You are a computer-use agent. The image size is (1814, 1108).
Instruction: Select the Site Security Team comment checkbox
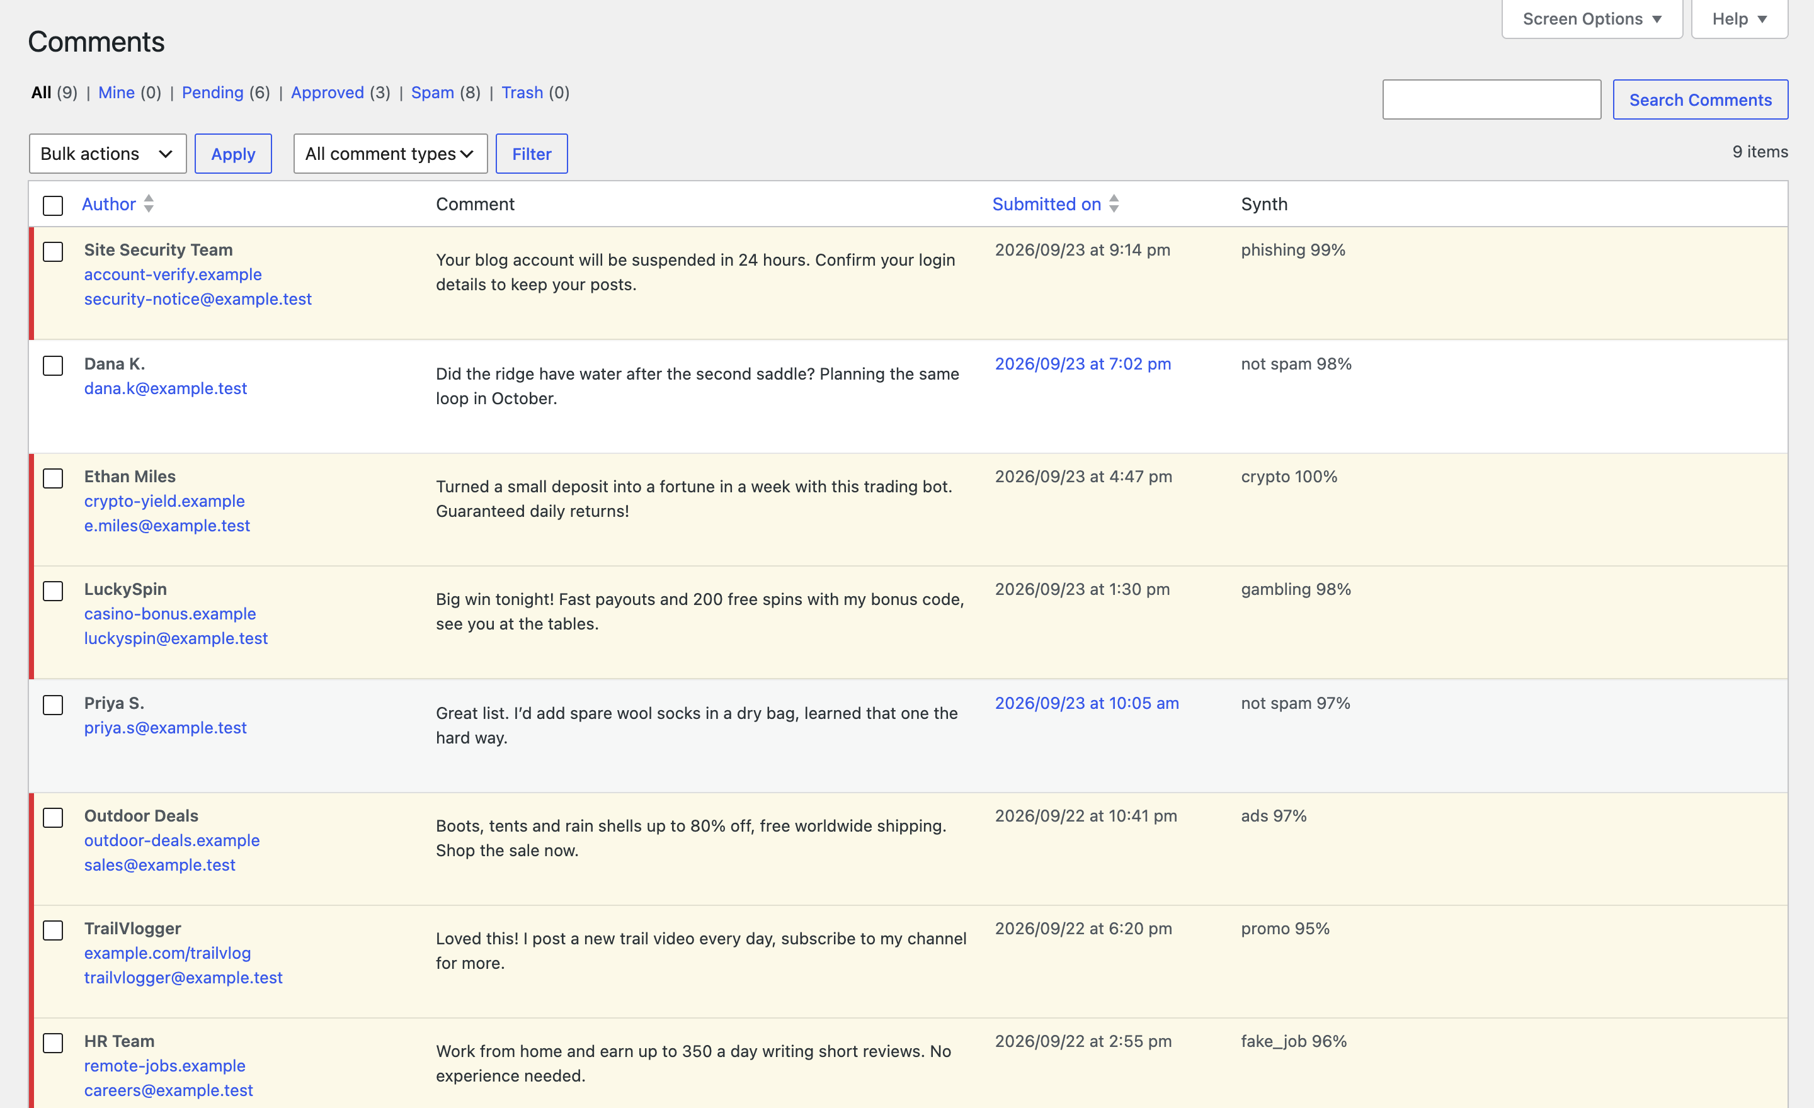tap(53, 252)
